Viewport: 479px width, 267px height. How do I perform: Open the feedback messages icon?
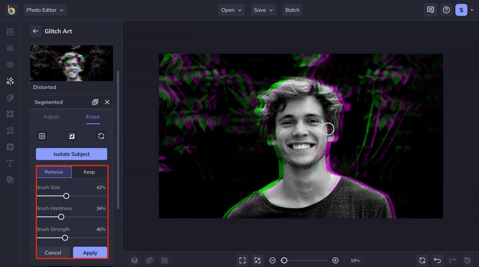[x=430, y=10]
